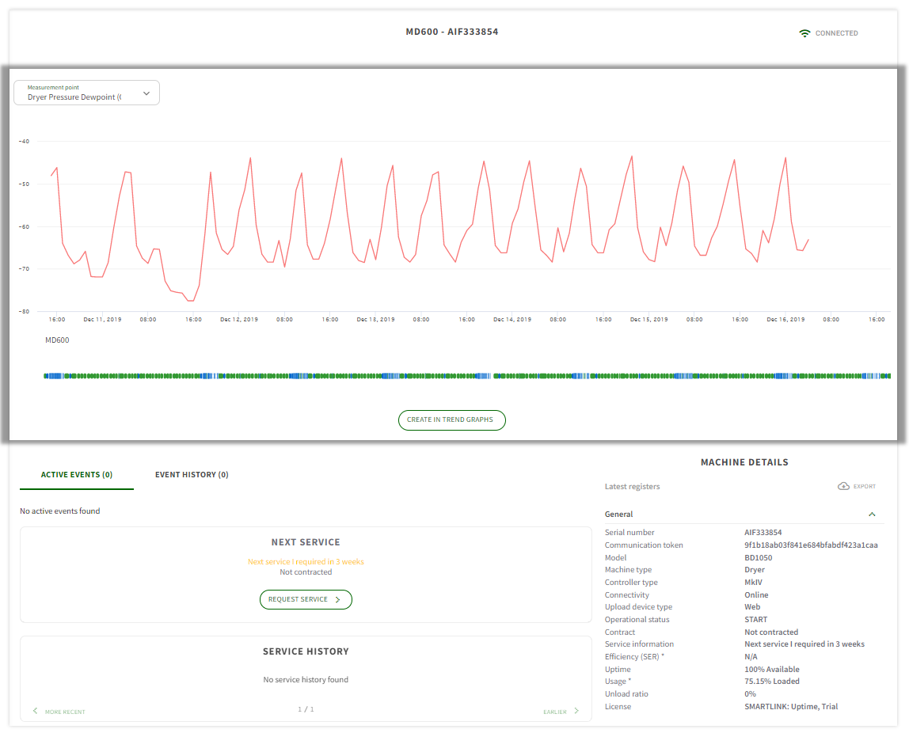Image resolution: width=909 pixels, height=733 pixels.
Task: Click the Latest registers label
Action: [632, 487]
